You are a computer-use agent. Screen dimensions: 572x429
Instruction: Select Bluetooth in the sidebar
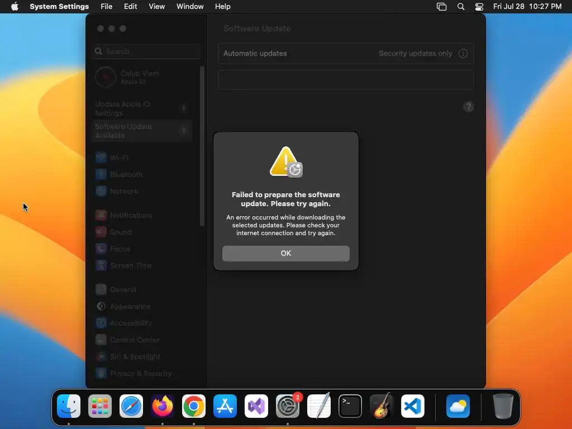point(142,174)
